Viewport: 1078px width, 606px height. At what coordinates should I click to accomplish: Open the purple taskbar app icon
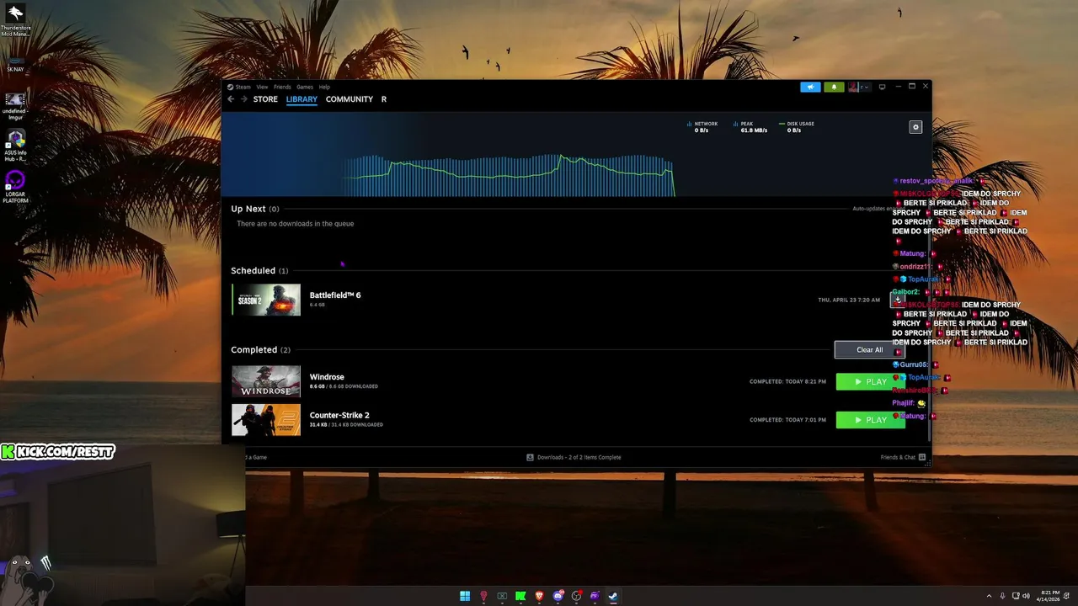(x=595, y=596)
